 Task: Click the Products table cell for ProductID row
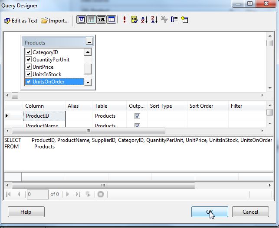point(109,116)
